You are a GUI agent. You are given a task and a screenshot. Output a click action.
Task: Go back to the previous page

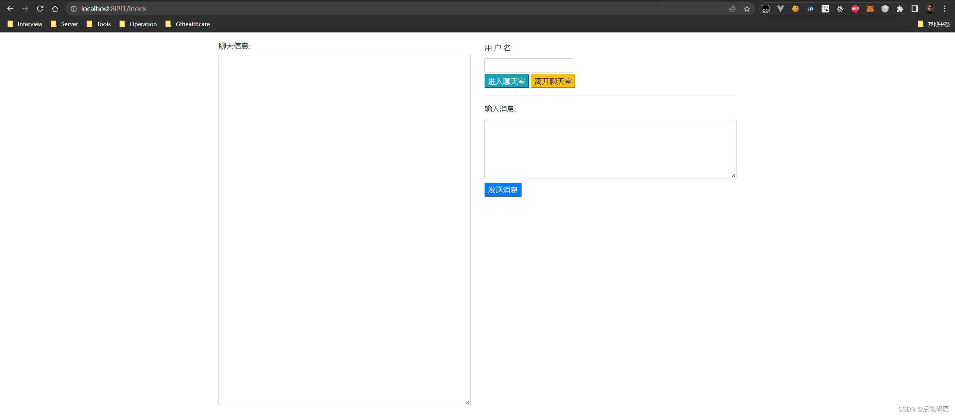10,9
